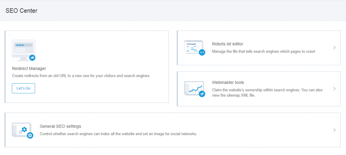Viewport: 346px width, 155px height.
Task: Click the blue redirect arrow badge
Action: 32,58
